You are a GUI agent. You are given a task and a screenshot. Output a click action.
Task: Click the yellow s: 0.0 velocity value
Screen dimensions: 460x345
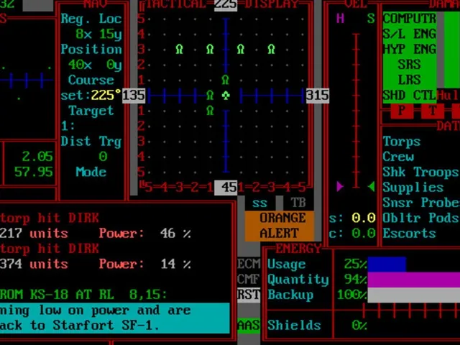pyautogui.click(x=364, y=218)
